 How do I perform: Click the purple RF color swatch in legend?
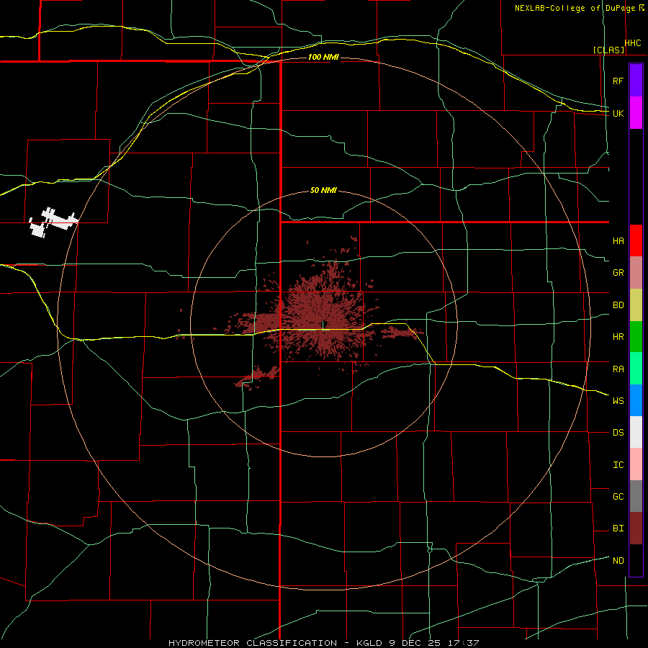(x=636, y=81)
